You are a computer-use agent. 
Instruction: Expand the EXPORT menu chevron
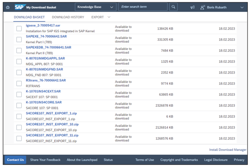pyautogui.click(x=109, y=17)
